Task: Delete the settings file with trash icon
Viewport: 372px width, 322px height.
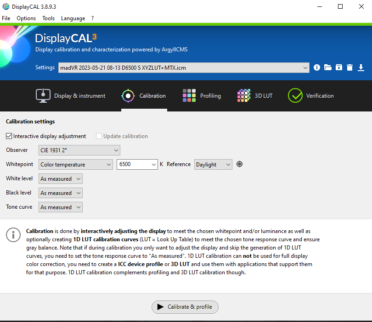Action: point(349,67)
